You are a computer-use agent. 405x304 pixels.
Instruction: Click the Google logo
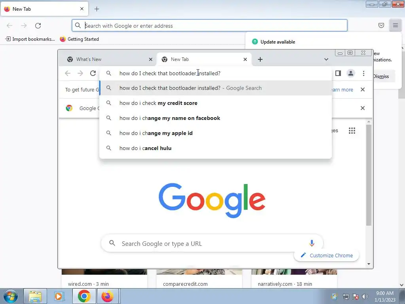[212, 200]
